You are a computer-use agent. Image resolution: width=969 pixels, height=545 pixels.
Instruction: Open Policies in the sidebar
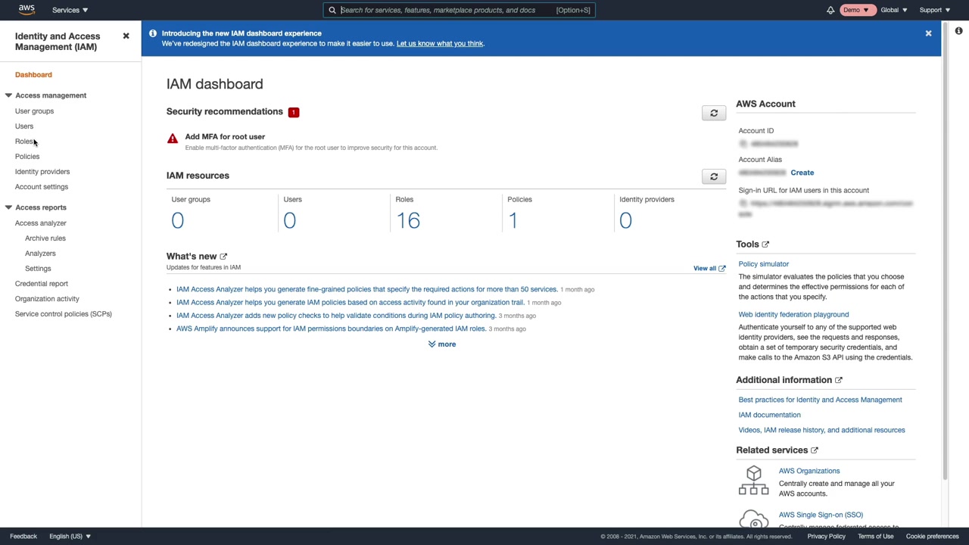click(x=27, y=157)
